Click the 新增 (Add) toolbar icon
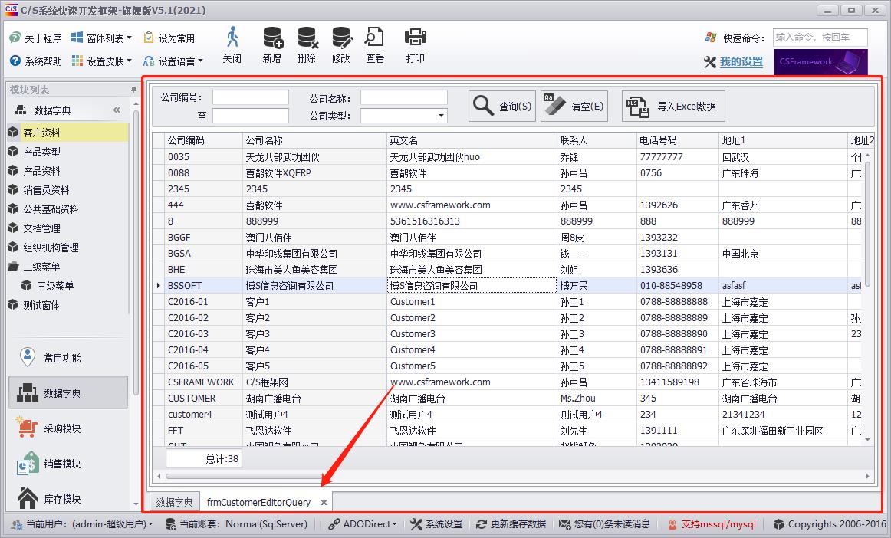The height and width of the screenshot is (538, 891). (272, 46)
